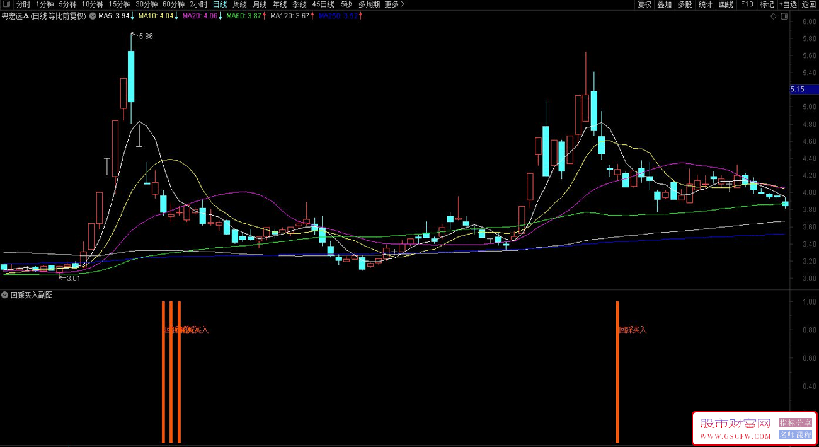Screen dimensions: 819x447
Task: Select the 日线 daily chart tab
Action: tap(220, 4)
